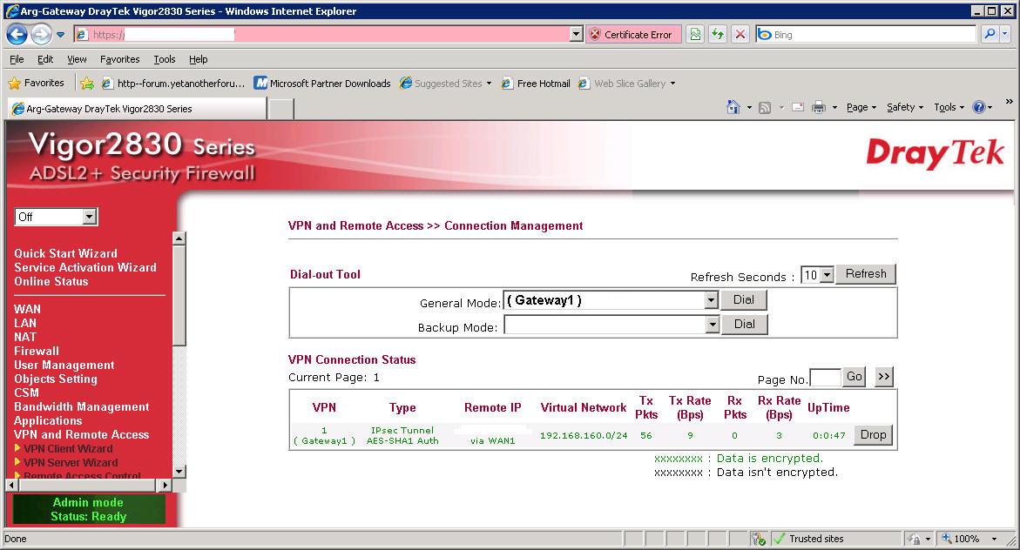This screenshot has width=1020, height=550.
Task: Click the Drop button for Gateway1
Action: point(873,435)
